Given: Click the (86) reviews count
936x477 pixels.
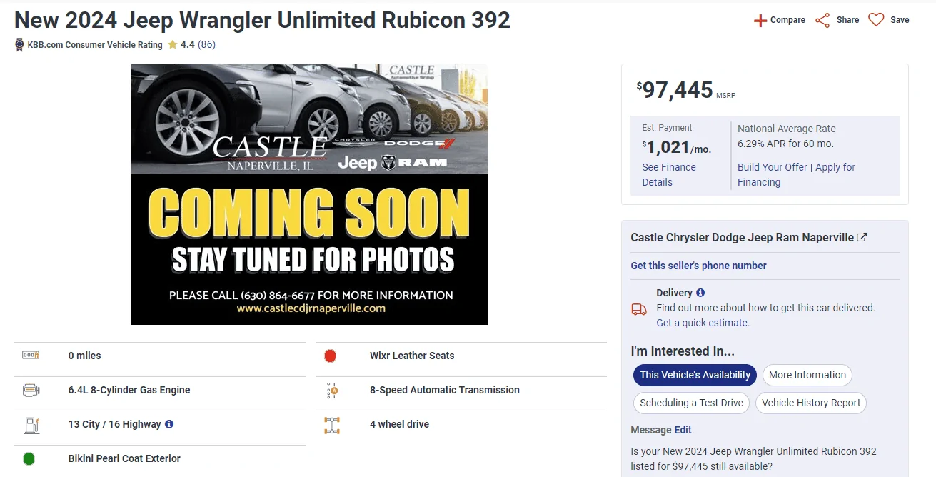Looking at the screenshot, I should pyautogui.click(x=206, y=44).
